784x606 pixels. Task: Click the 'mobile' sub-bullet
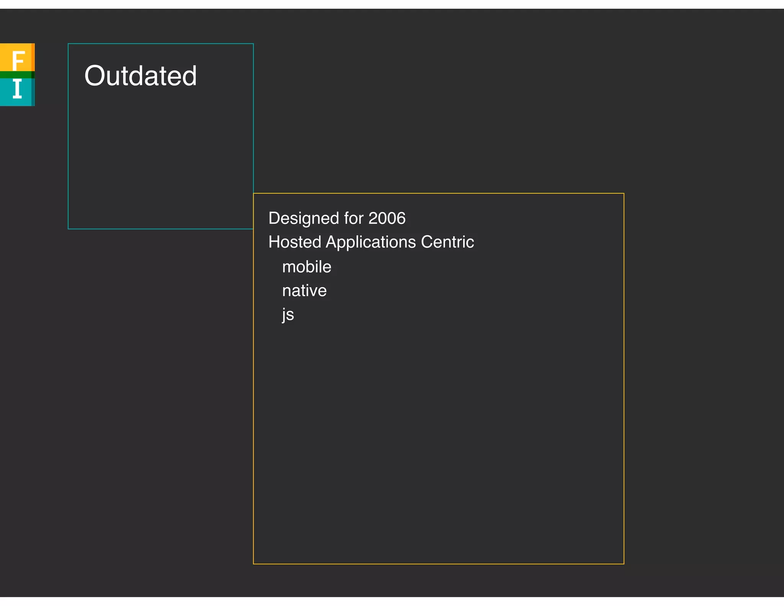(x=307, y=267)
